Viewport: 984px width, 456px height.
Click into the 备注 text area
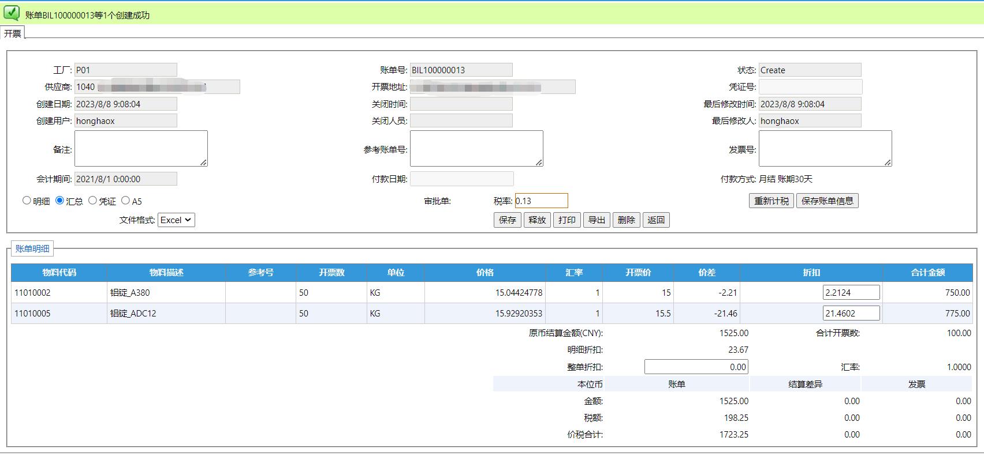(141, 149)
